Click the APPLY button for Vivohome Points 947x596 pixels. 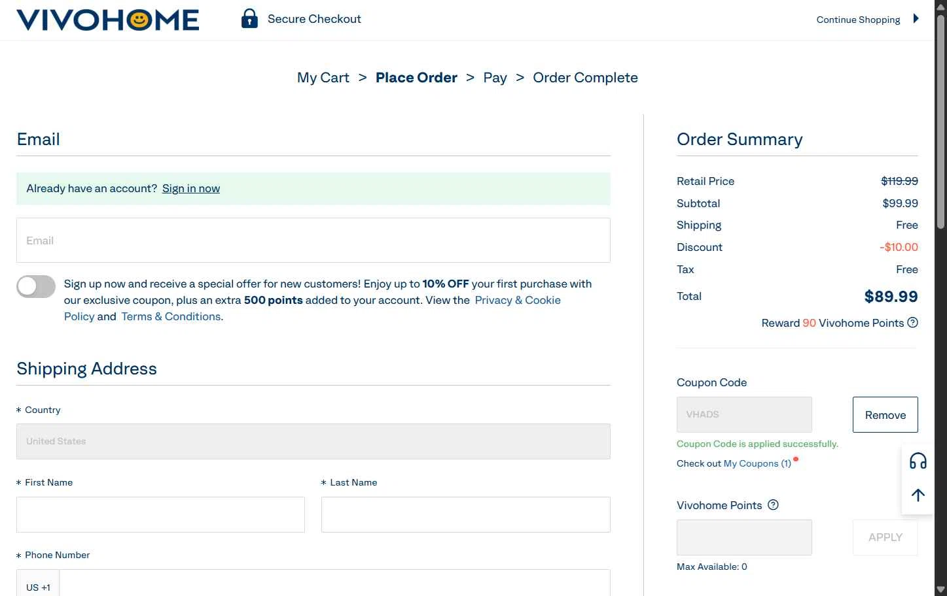pyautogui.click(x=885, y=537)
